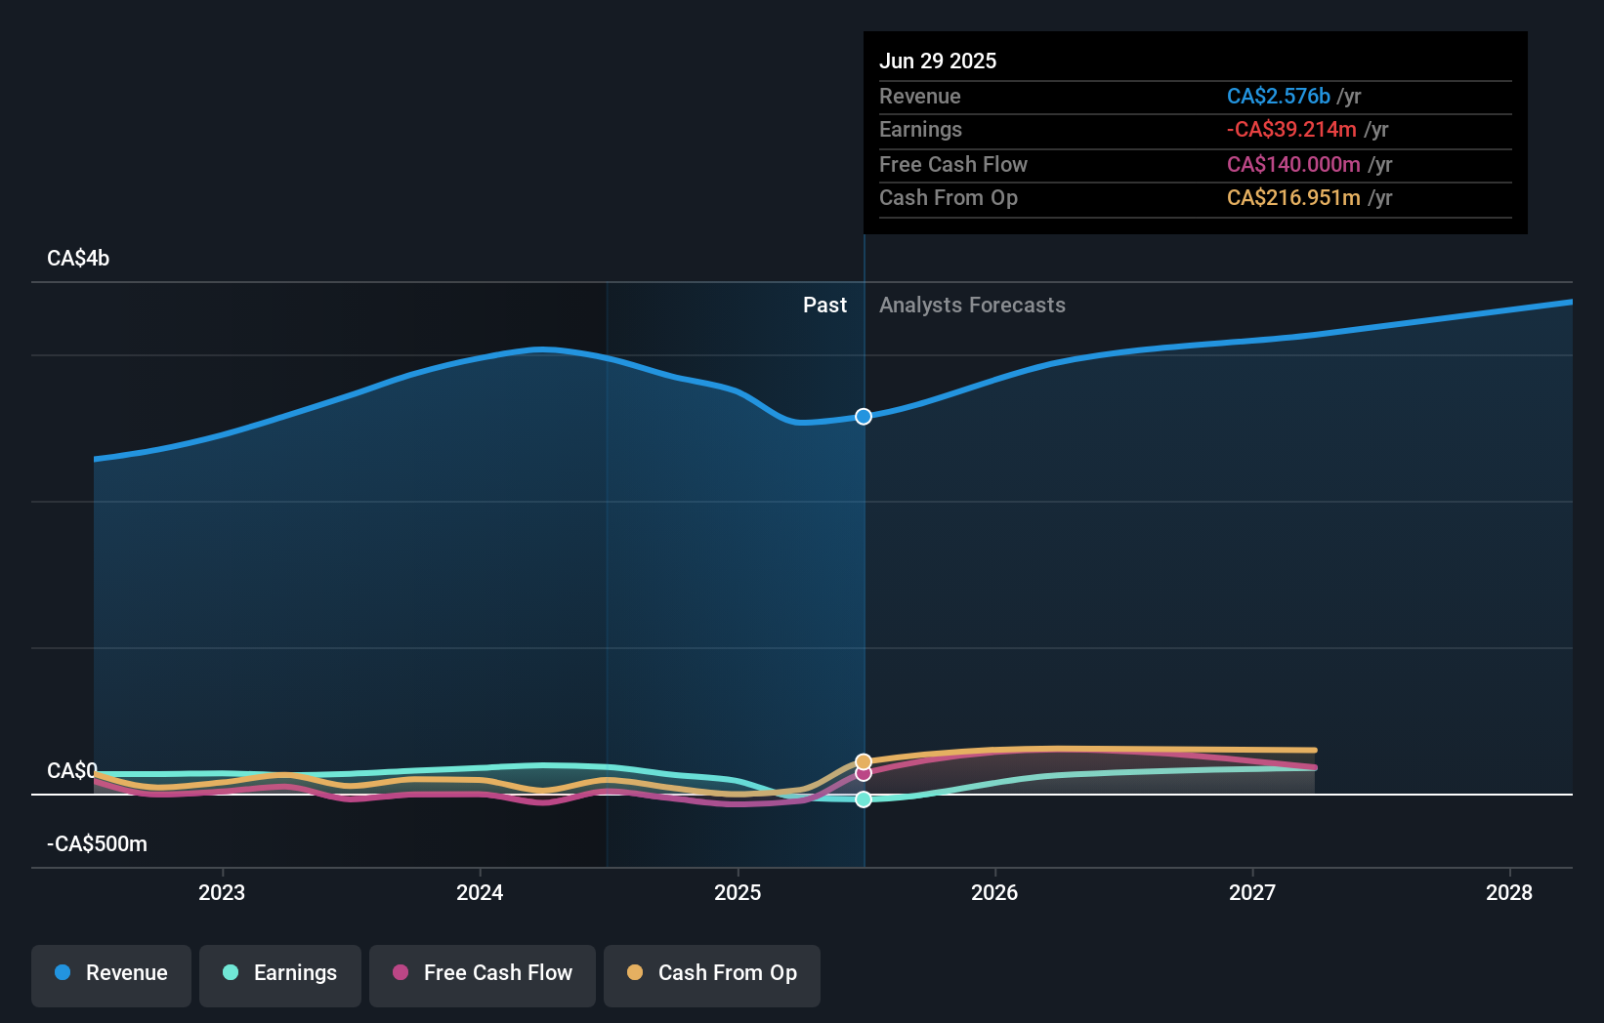The image size is (1604, 1023).
Task: Select the orange Cash From Op data marker
Action: 863,760
